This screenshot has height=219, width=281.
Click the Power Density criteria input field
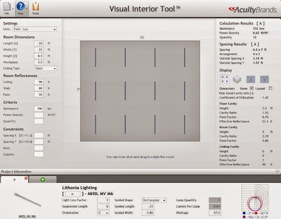coord(39,115)
